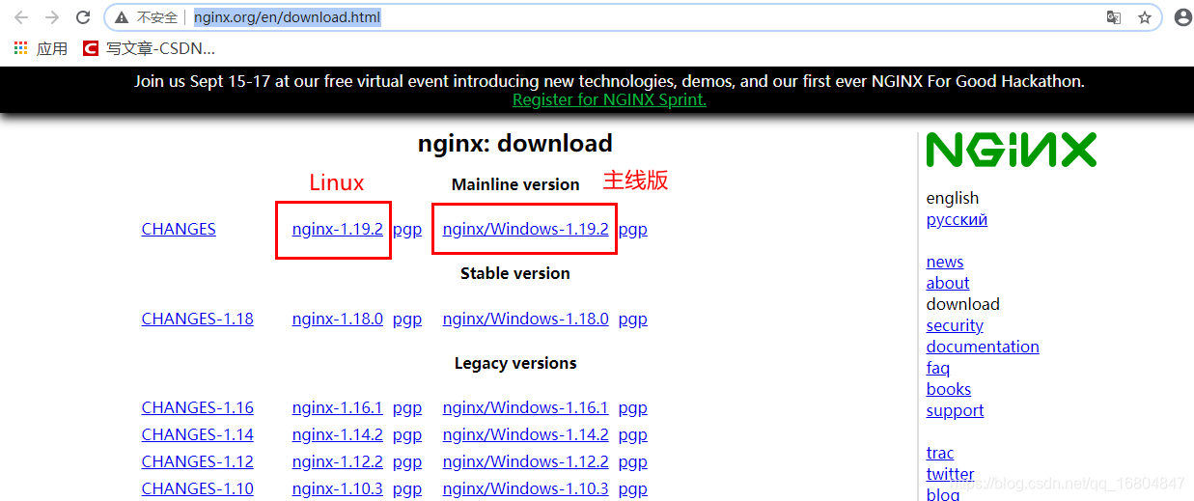The image size is (1194, 501).
Task: Download nginx-1.12.2 source
Action: [338, 461]
